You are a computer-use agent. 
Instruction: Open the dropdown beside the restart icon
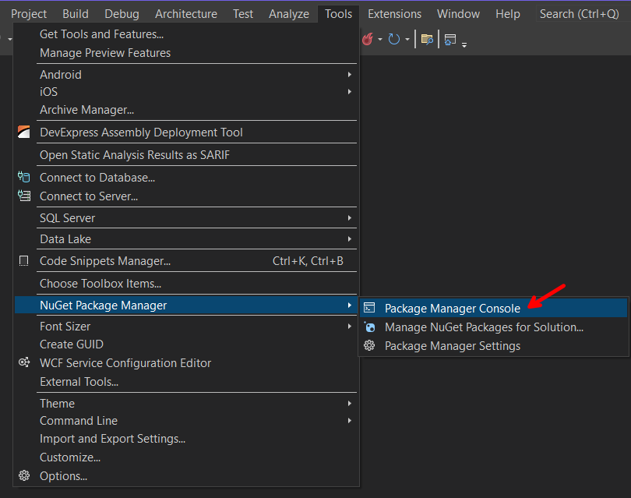[407, 40]
